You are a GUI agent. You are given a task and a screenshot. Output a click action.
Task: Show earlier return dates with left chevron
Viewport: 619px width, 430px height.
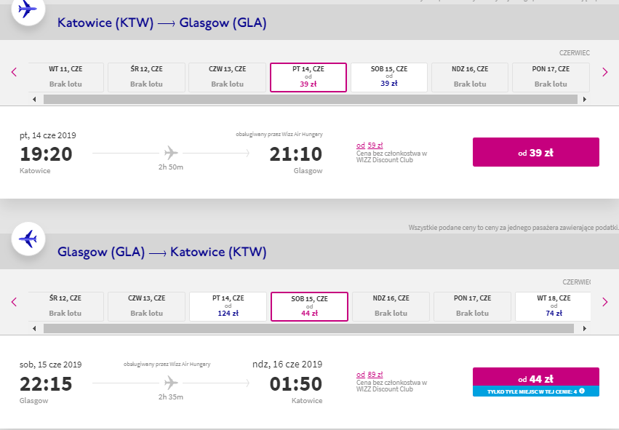pyautogui.click(x=15, y=302)
